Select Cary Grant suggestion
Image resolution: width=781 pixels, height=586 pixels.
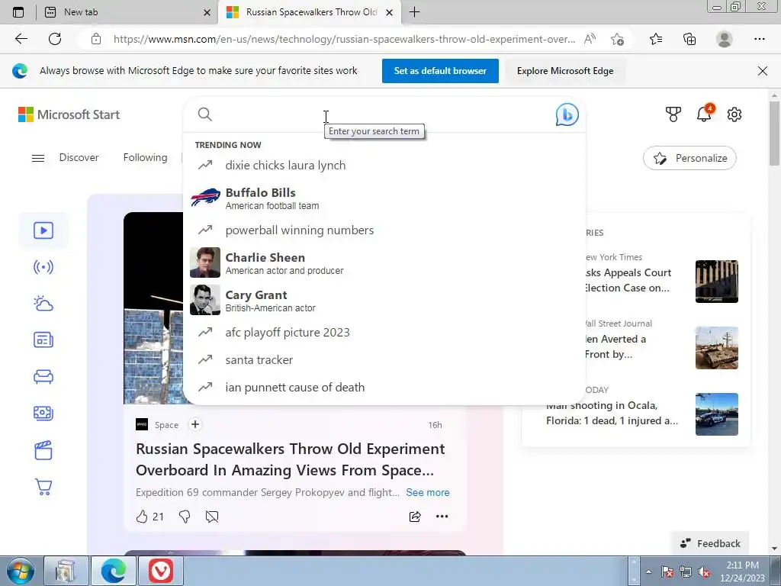[384, 301]
